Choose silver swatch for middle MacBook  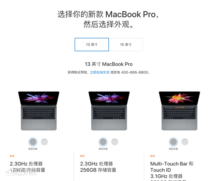[114, 142]
